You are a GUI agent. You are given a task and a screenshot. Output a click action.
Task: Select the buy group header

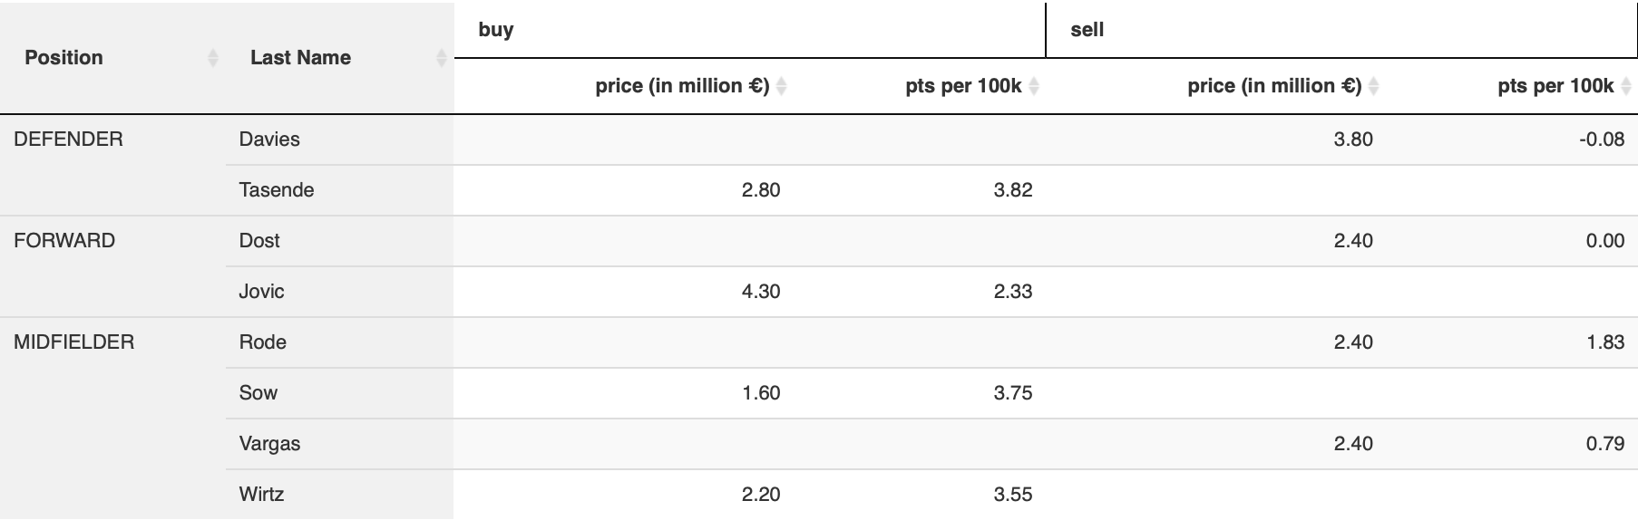click(496, 30)
